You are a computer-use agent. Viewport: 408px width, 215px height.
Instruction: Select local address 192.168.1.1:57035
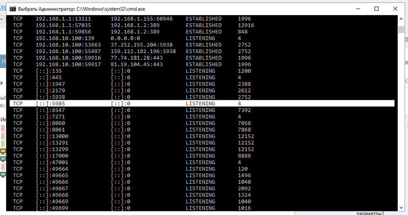click(x=63, y=25)
